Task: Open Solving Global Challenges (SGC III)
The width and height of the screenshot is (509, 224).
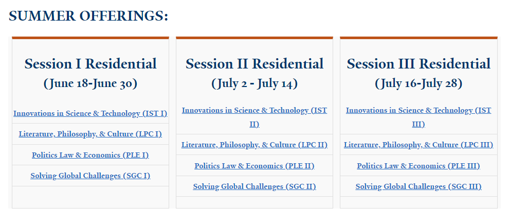Action: click(418, 186)
